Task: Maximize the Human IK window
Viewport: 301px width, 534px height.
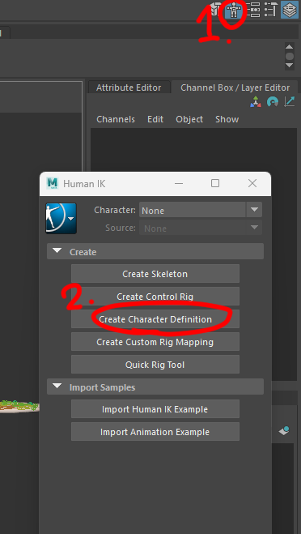Action: coord(215,184)
